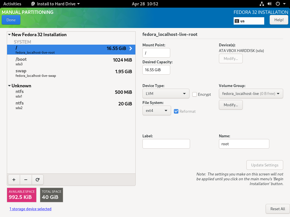290x217 pixels.
Task: Click the Mount Point input field
Action: click(156, 53)
